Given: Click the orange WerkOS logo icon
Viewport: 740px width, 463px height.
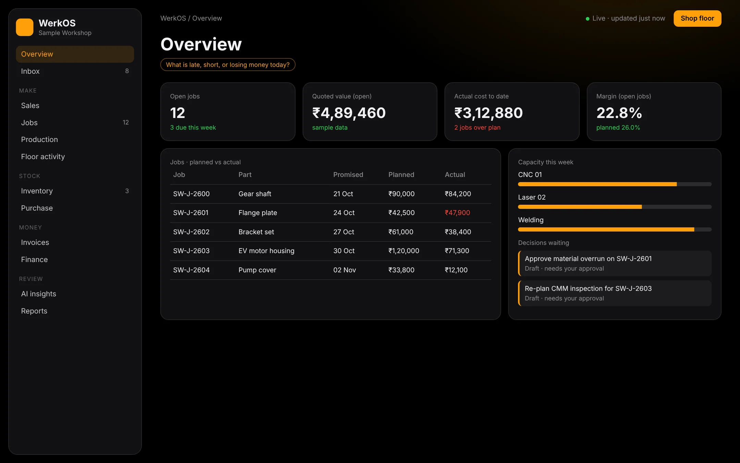Looking at the screenshot, I should coord(25,27).
